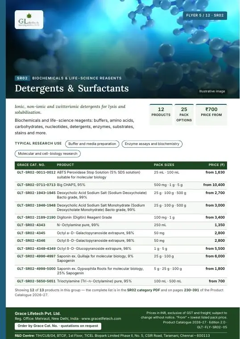Screen dimensions: 240x339
Task: Select the Buffer and media preparation pill
Action: 92,144
